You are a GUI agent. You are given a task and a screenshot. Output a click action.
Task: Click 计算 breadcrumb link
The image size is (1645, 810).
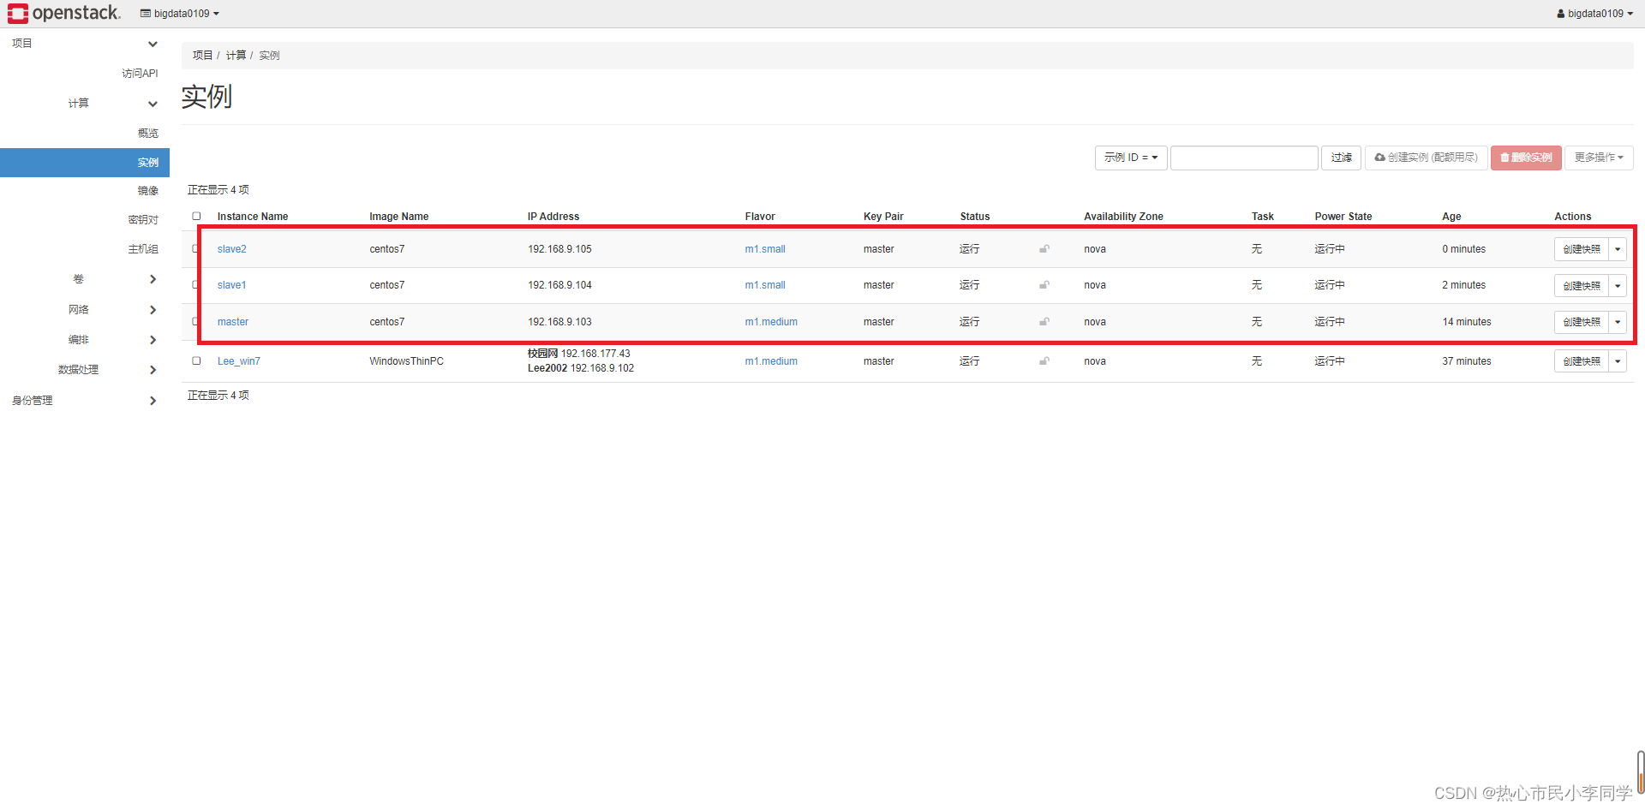236,55
